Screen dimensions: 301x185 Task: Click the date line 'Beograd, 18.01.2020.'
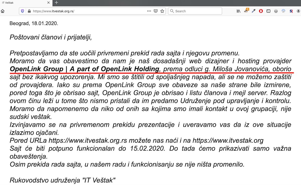(34, 24)
